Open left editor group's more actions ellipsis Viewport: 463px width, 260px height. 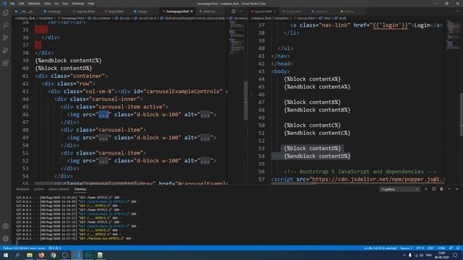241,12
